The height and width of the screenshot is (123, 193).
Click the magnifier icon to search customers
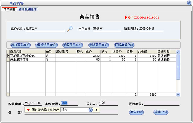point(70,29)
